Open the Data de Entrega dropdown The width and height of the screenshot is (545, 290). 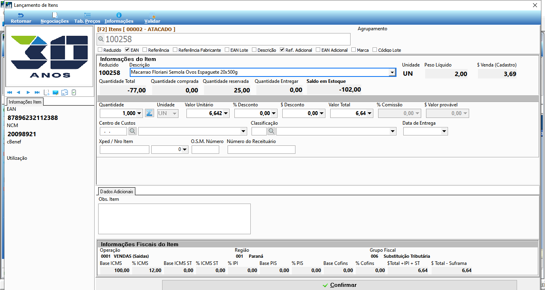click(x=444, y=131)
